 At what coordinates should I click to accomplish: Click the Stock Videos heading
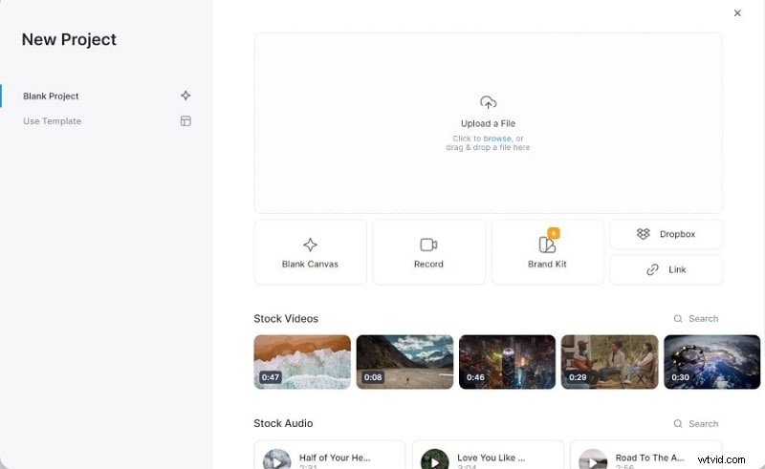click(286, 318)
